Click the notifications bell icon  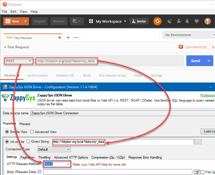tap(187, 21)
